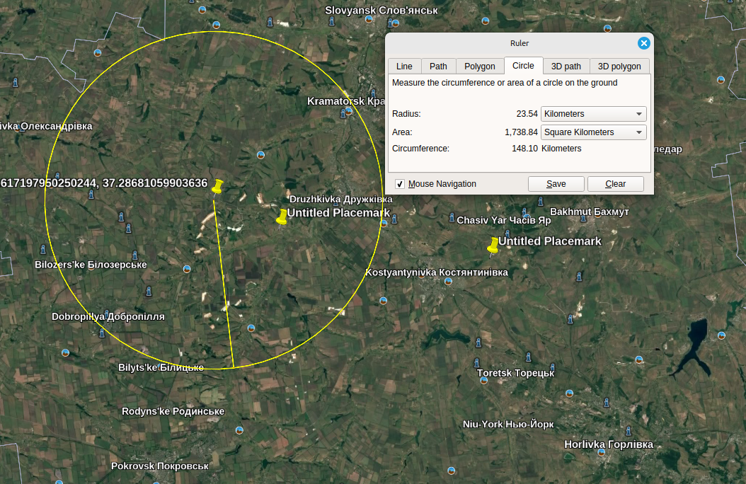Screen dimensions: 746x484
Task: Click the Circumference value 148.10
Action: tap(524, 149)
